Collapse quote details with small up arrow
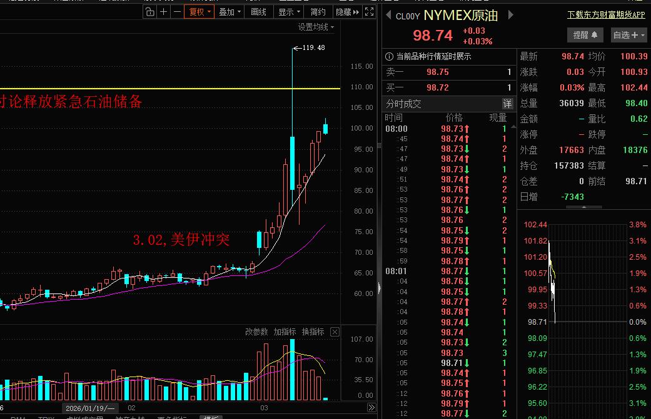 pyautogui.click(x=583, y=207)
